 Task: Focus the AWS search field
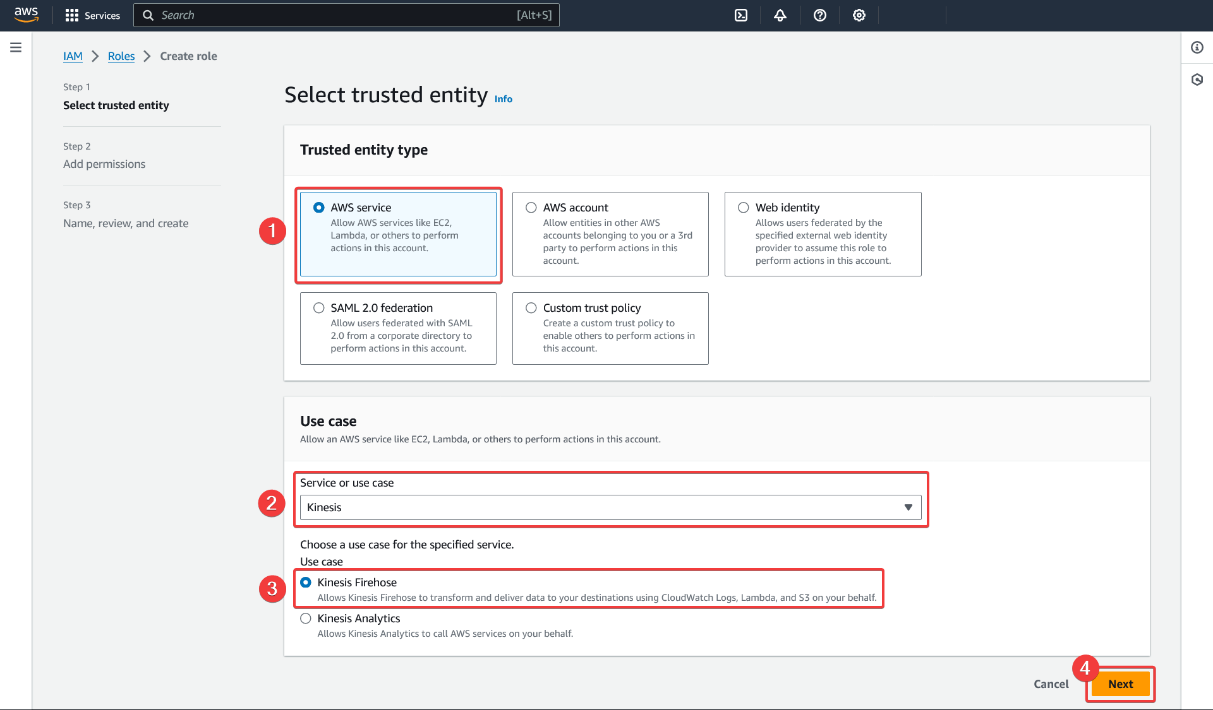pyautogui.click(x=346, y=15)
